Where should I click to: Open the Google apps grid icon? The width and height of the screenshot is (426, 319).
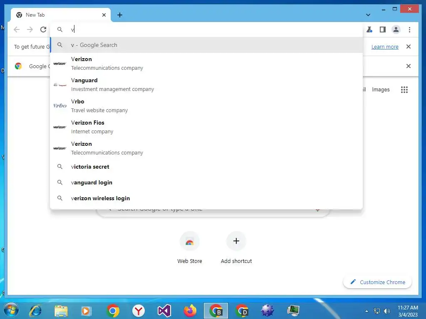pos(404,90)
